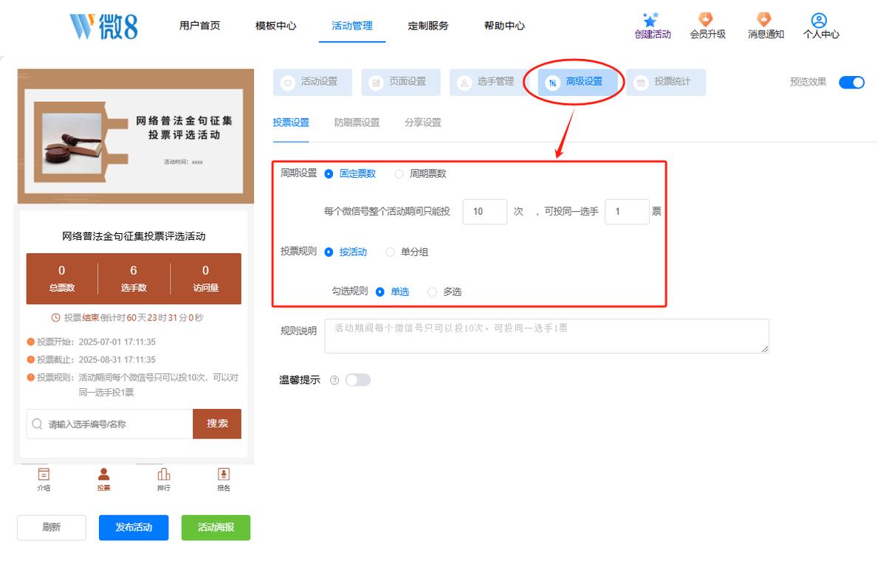886x586 pixels.
Task: Open the 投票设置 sub-tab
Action: click(x=291, y=123)
